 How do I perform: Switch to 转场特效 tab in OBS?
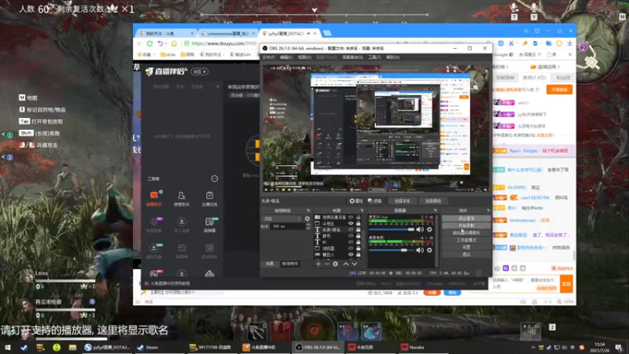(x=289, y=264)
